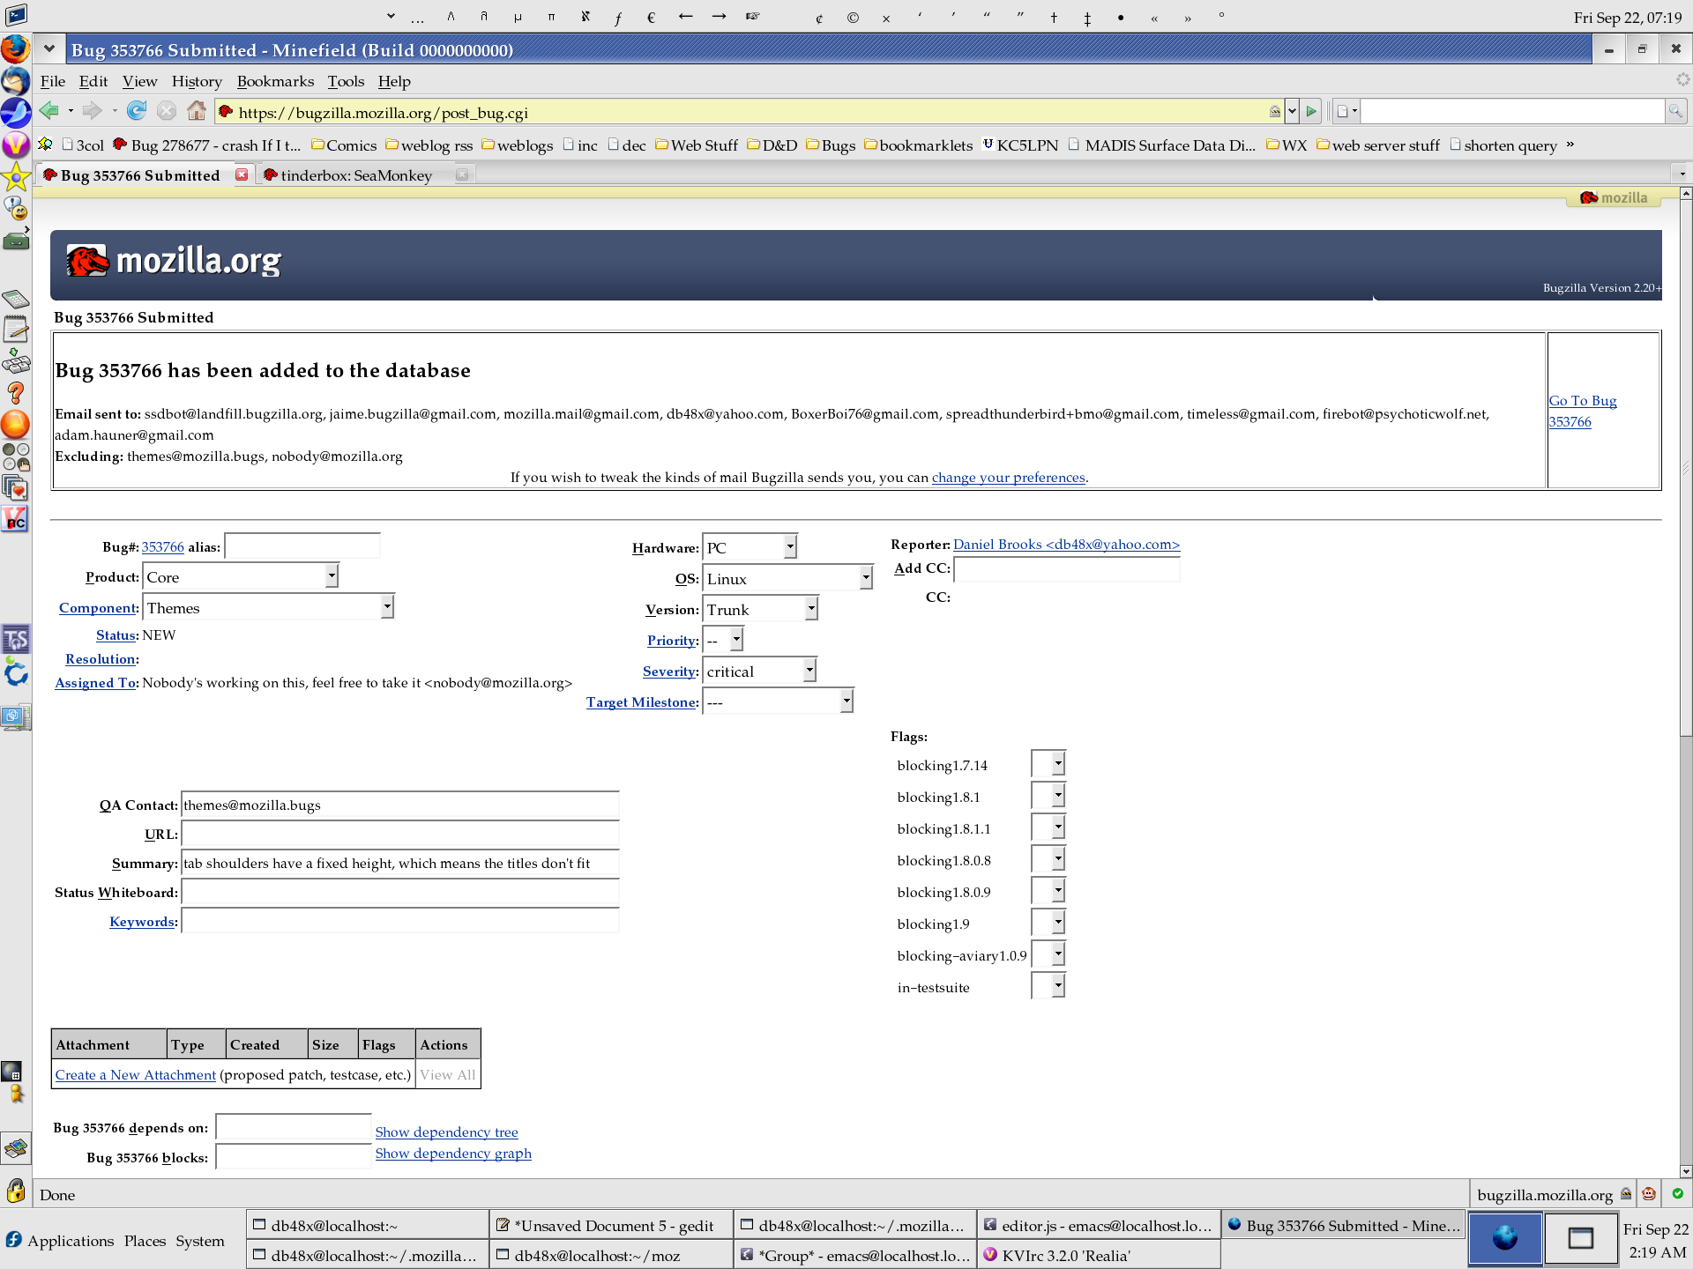
Task: Open the calculator launcher in left panel
Action: tap(16, 300)
